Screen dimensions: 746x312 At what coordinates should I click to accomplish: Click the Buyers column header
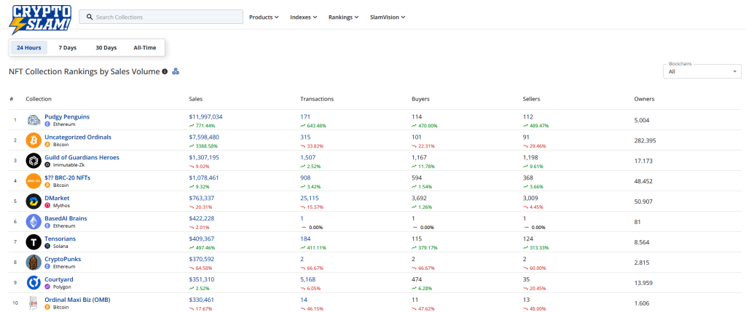(420, 99)
